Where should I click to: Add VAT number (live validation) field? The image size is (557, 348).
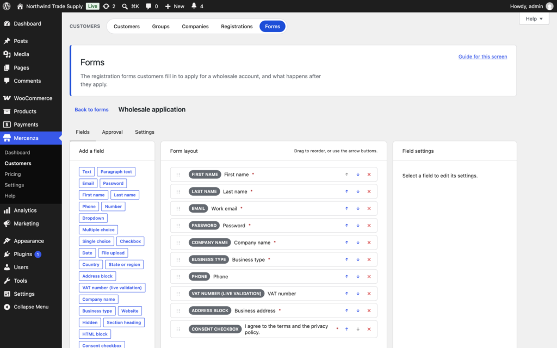(112, 288)
